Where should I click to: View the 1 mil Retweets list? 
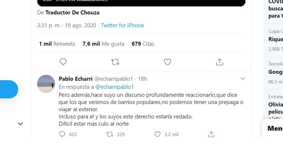(57, 44)
